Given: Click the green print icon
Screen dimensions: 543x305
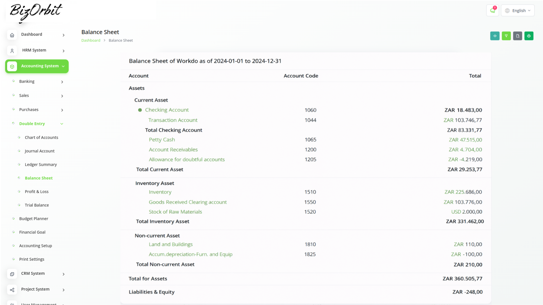Looking at the screenshot, I should click(x=529, y=36).
